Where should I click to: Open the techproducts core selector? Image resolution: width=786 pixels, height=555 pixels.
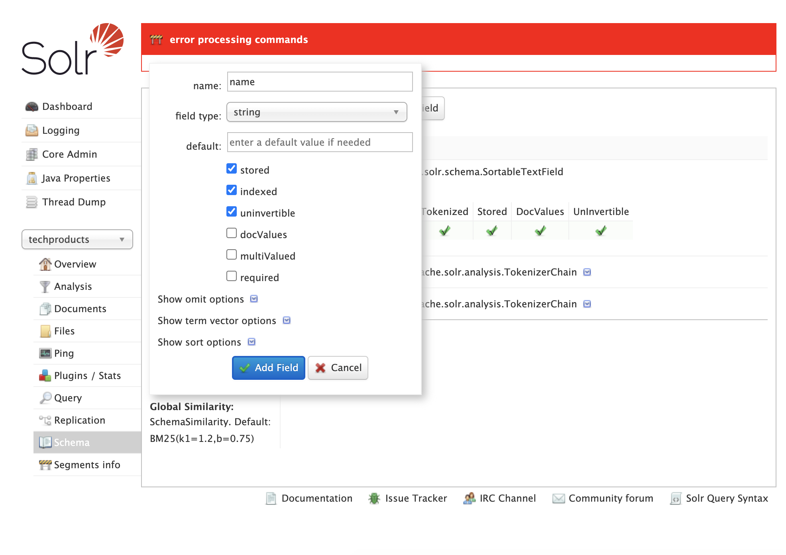pos(77,240)
